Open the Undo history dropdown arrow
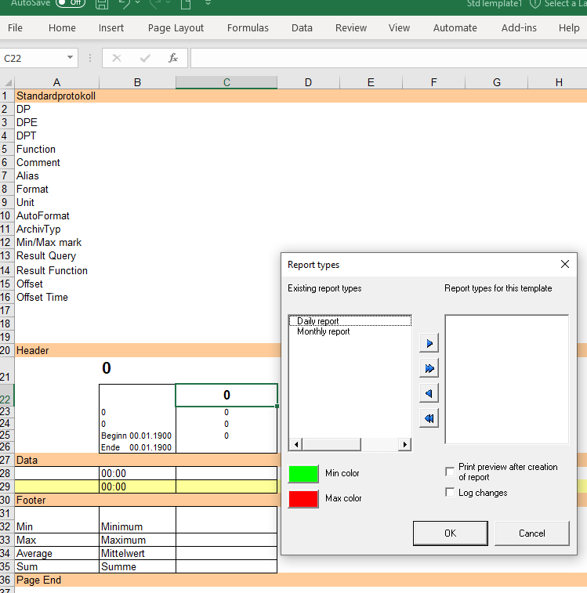Viewport: 587px width, 593px height. tap(137, 3)
